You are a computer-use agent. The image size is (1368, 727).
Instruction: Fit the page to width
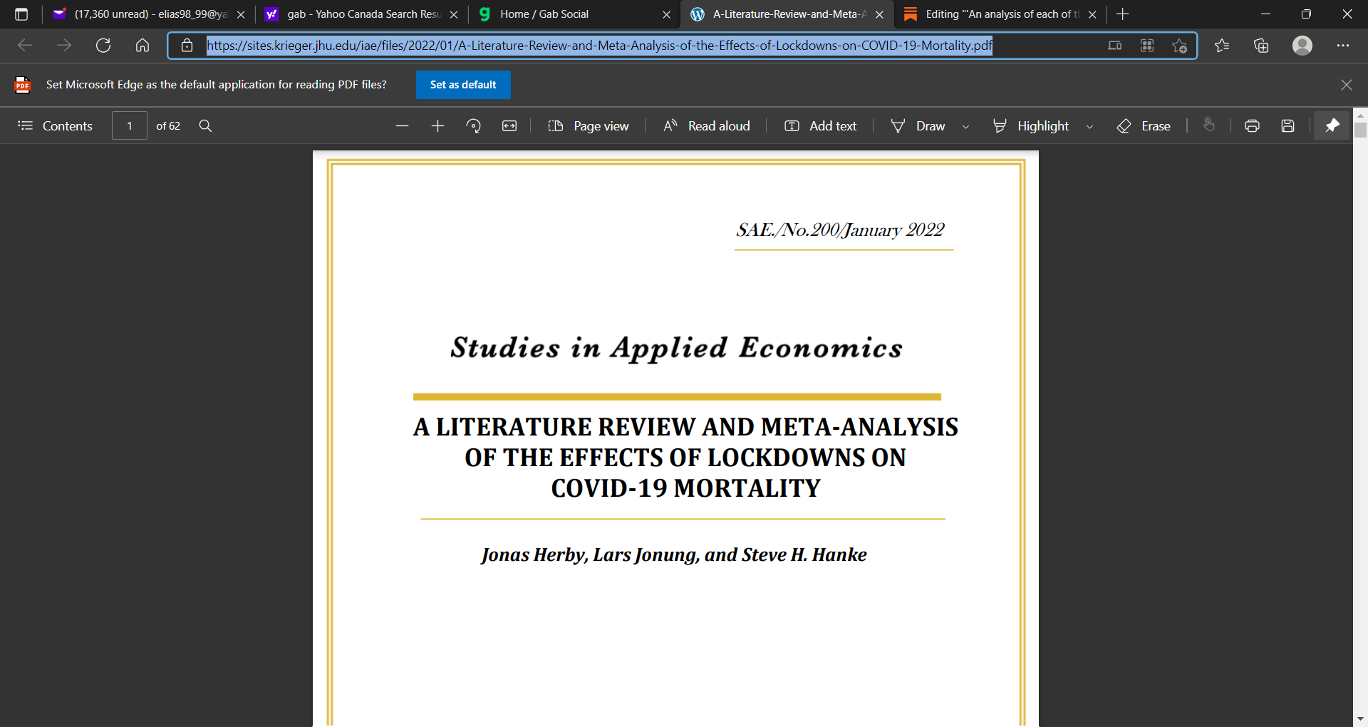tap(509, 126)
